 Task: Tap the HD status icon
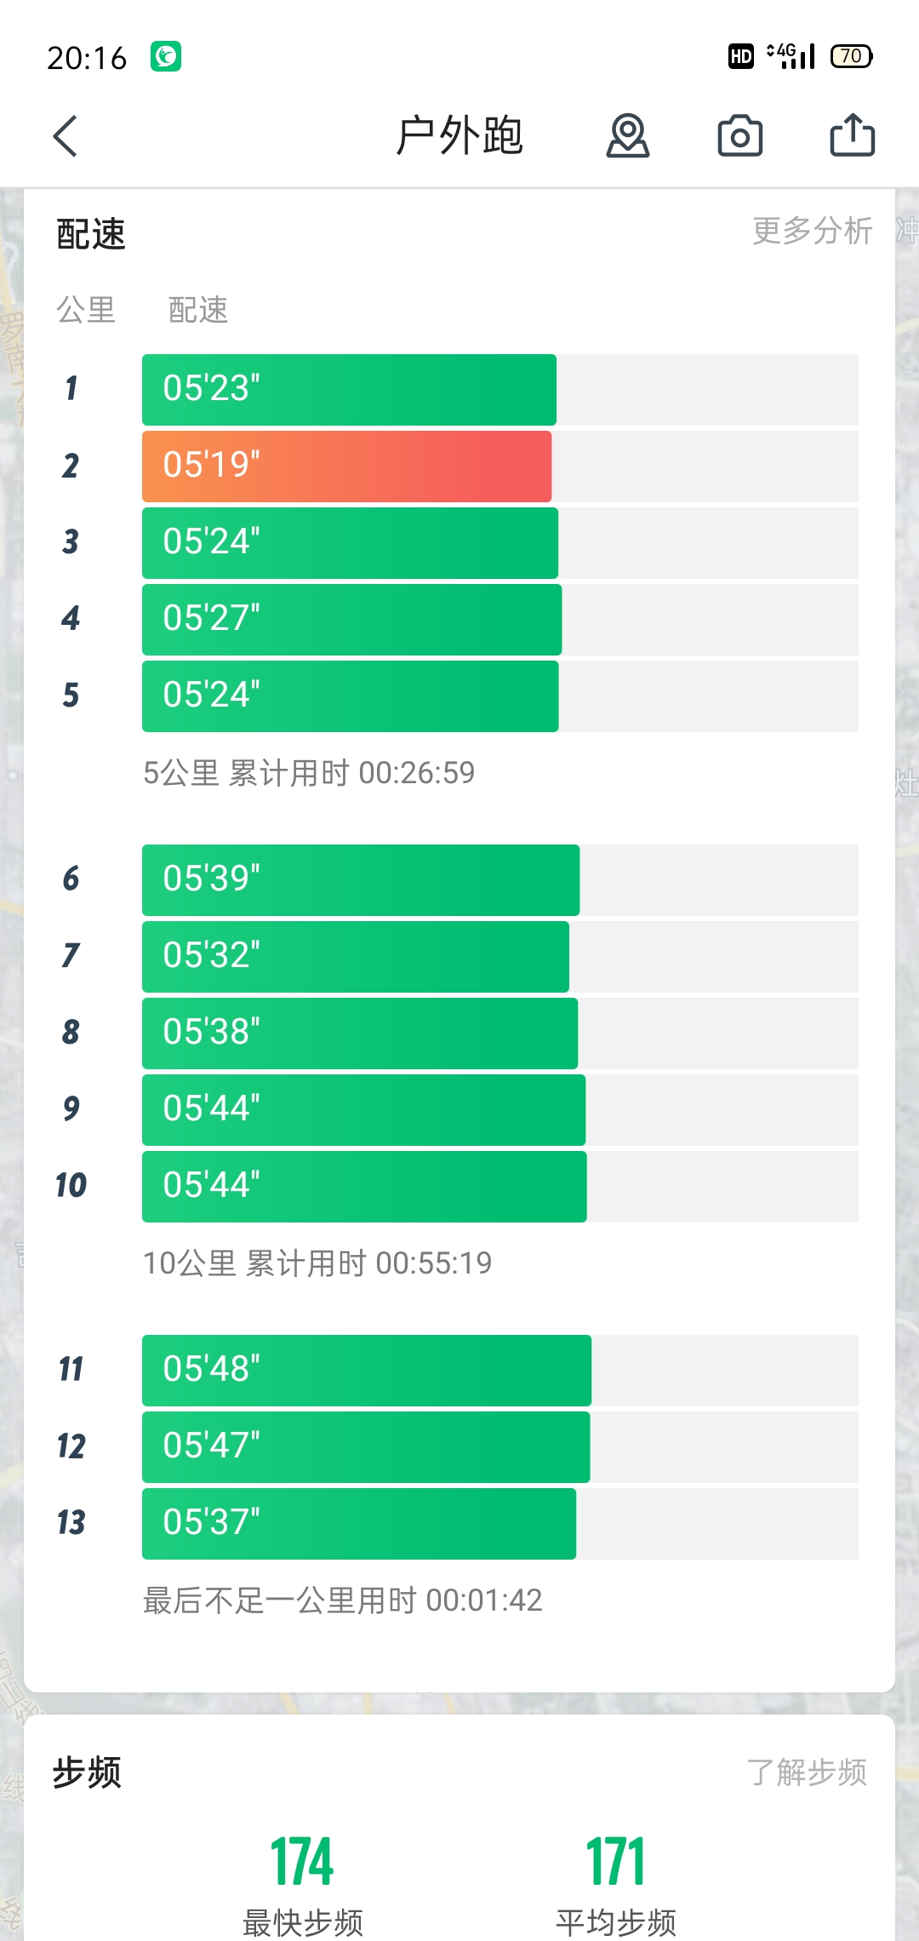pos(741,56)
